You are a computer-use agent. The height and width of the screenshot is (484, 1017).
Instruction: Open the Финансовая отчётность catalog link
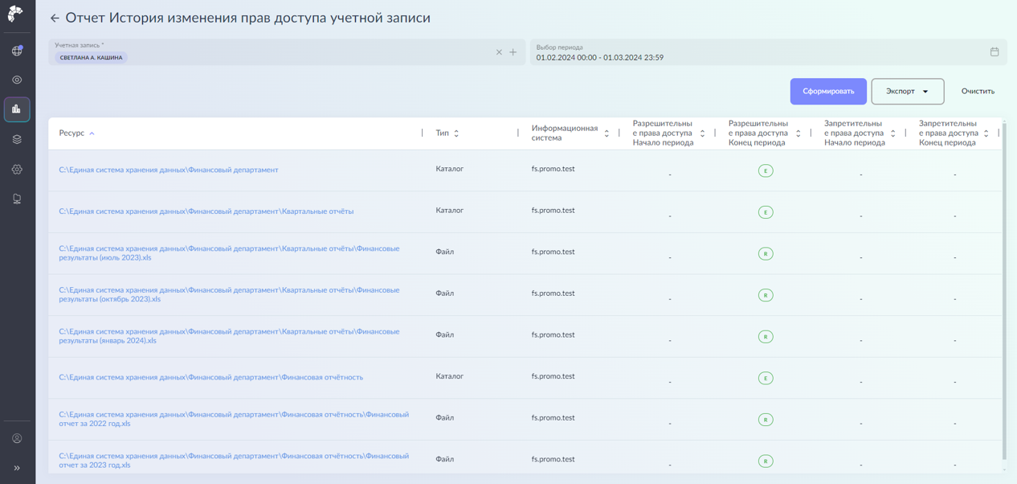click(210, 377)
